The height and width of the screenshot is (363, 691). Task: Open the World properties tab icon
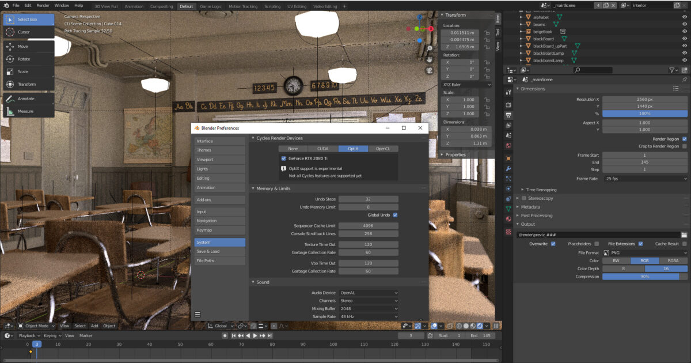[x=508, y=145]
